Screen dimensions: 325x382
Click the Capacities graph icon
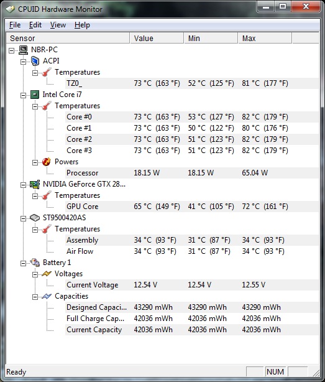pos(47,296)
